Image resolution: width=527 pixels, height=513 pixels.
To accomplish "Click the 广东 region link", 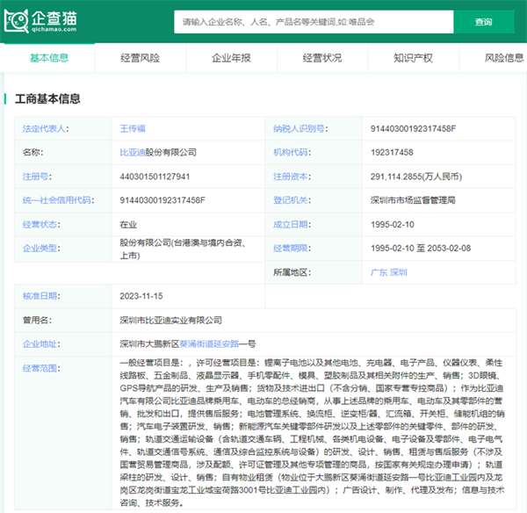I will click(379, 272).
